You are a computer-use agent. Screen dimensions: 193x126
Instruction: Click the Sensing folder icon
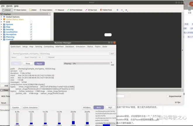[x=4, y=29]
